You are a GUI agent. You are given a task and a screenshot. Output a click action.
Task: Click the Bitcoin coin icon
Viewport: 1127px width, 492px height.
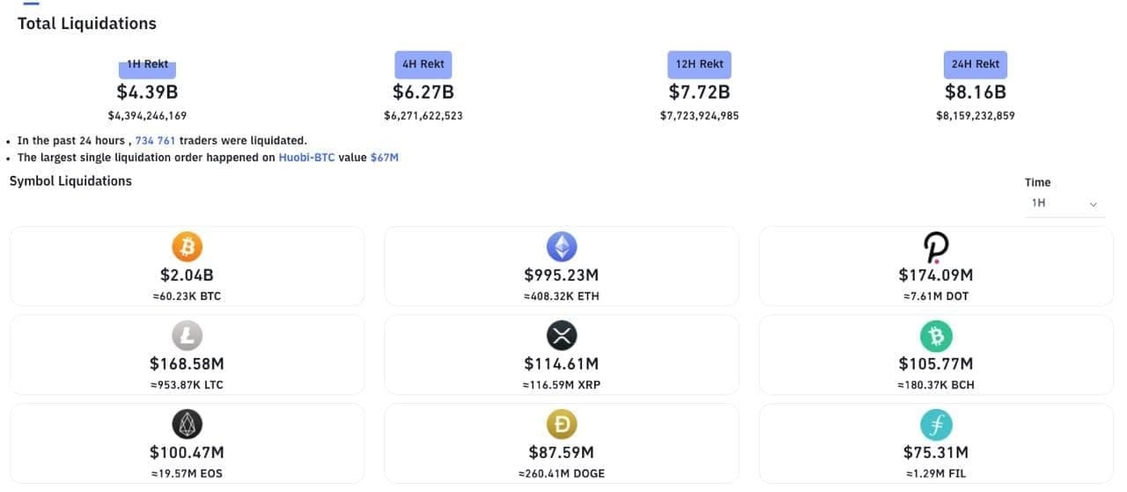click(x=187, y=246)
